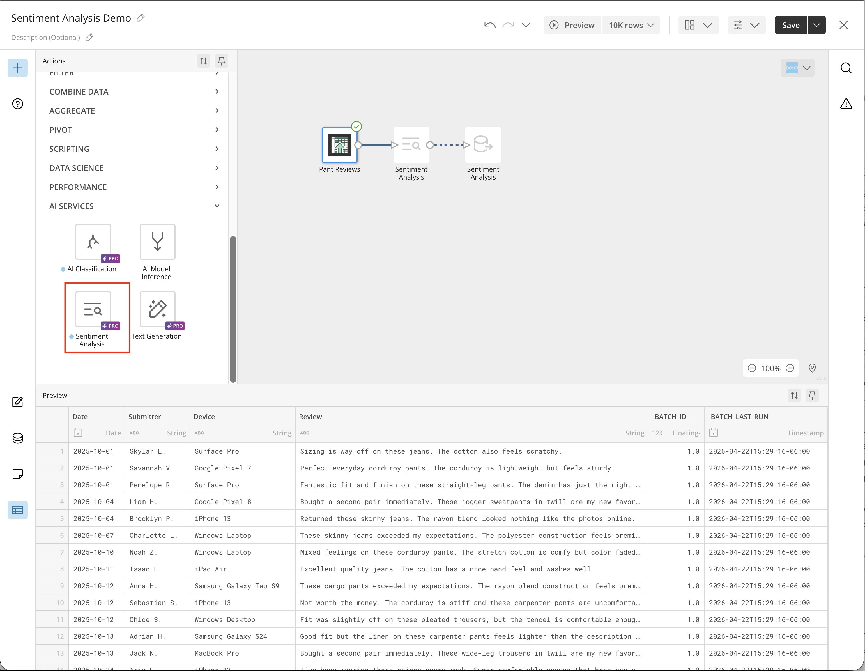Image resolution: width=865 pixels, height=671 pixels.
Task: Toggle Preview panel position arrows
Action: (795, 395)
